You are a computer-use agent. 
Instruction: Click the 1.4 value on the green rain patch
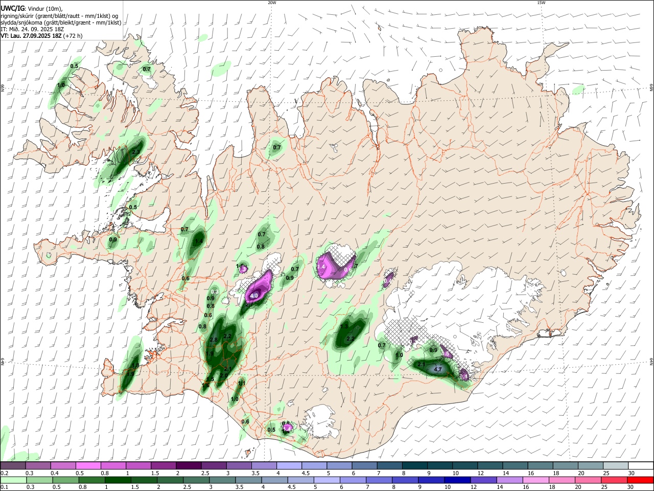click(x=199, y=241)
